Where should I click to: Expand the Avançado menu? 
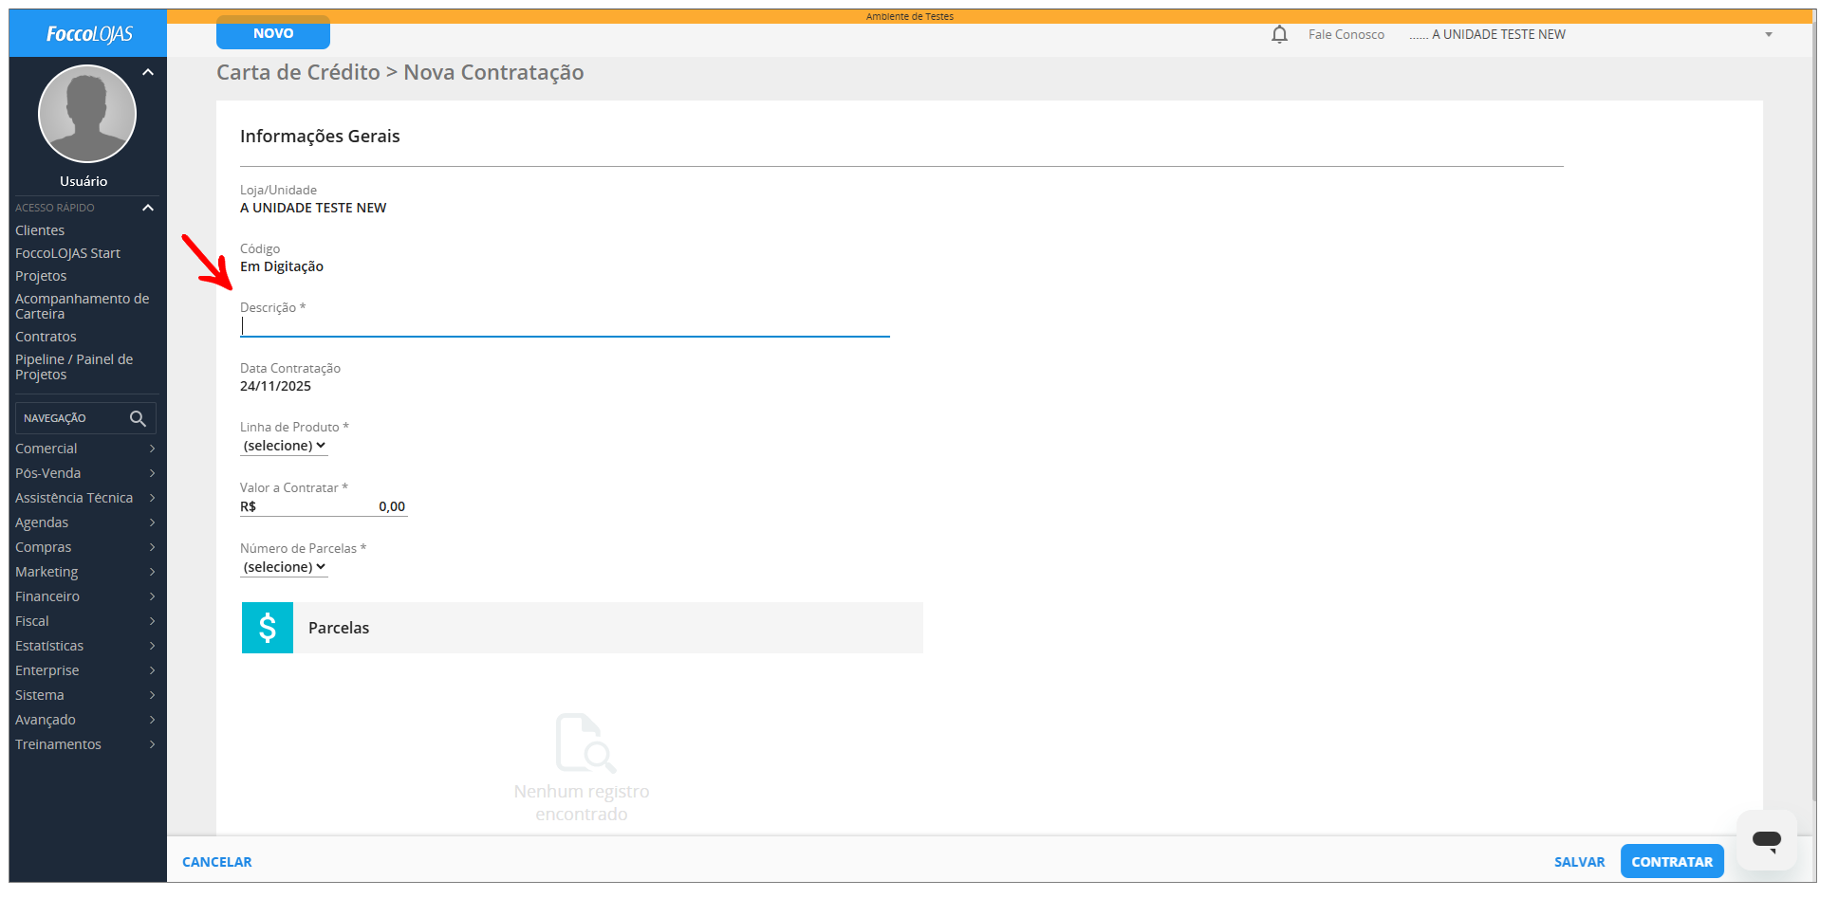pyautogui.click(x=85, y=720)
